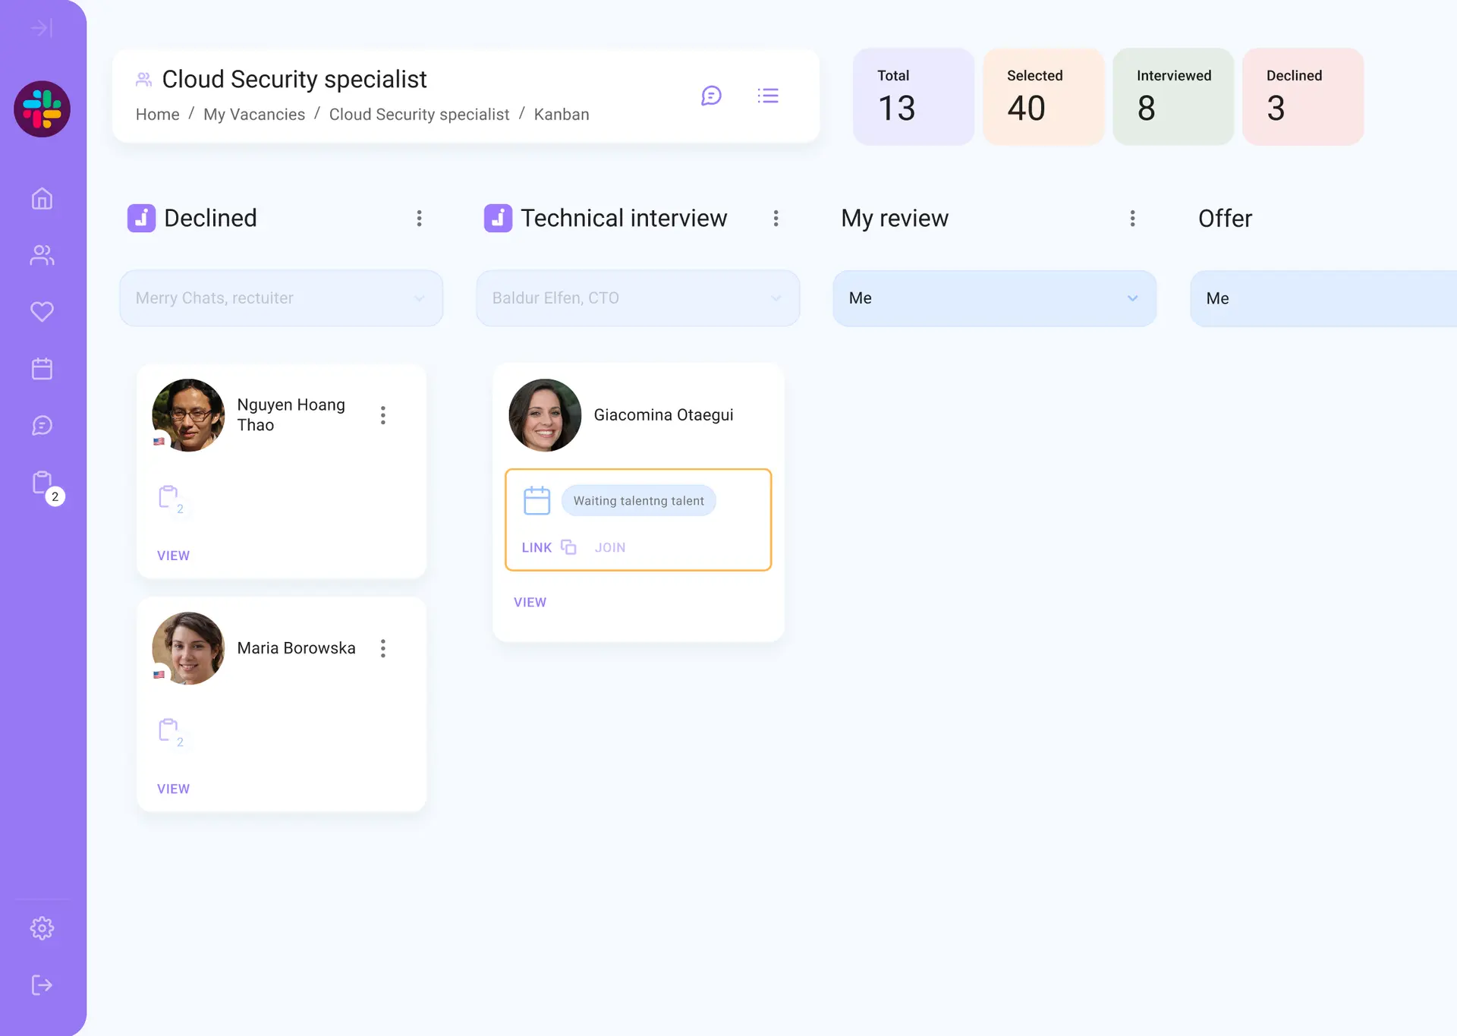The height and width of the screenshot is (1036, 1457).
Task: Open the home icon in sidebar
Action: point(42,199)
